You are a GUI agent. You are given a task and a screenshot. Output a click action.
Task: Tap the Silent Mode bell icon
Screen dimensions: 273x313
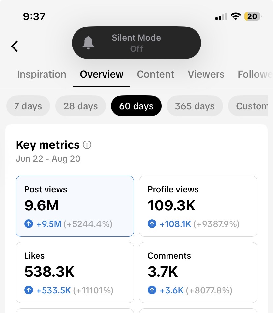click(88, 43)
